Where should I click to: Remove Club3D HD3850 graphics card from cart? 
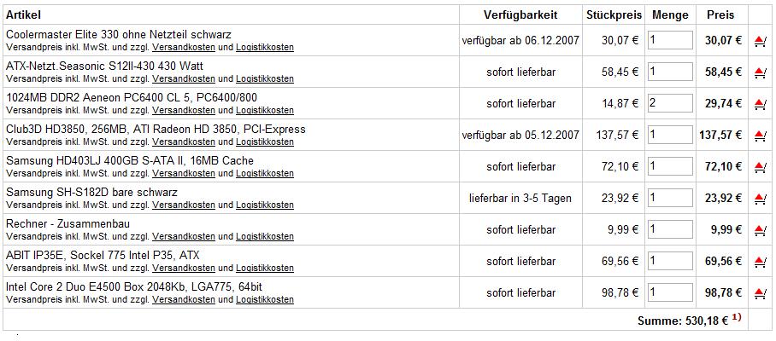pos(760,135)
